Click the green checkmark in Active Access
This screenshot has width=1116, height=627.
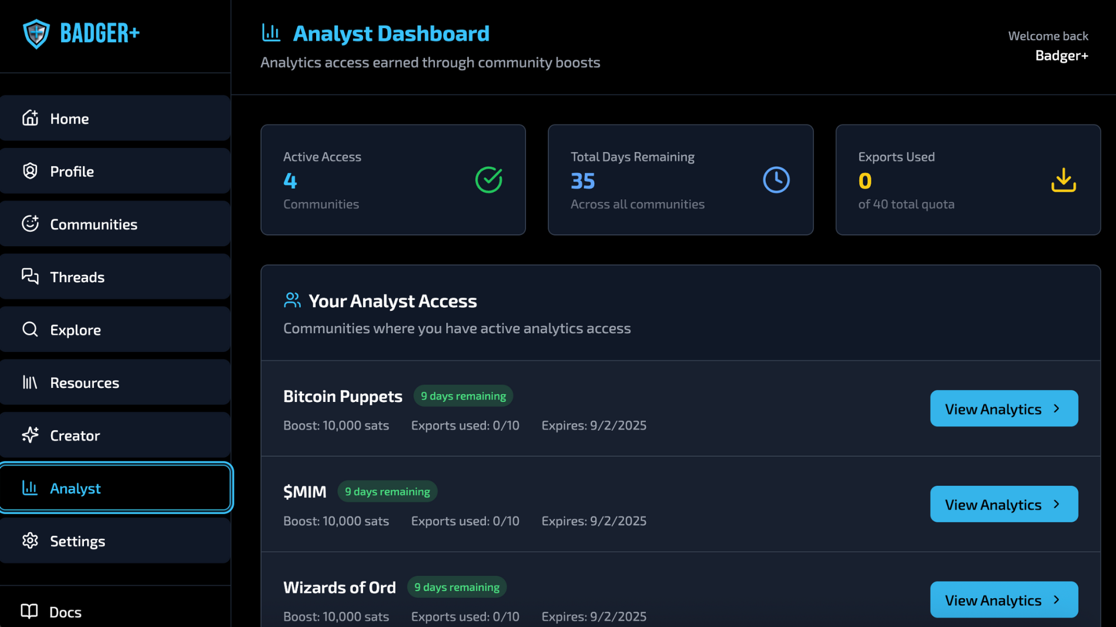click(488, 180)
